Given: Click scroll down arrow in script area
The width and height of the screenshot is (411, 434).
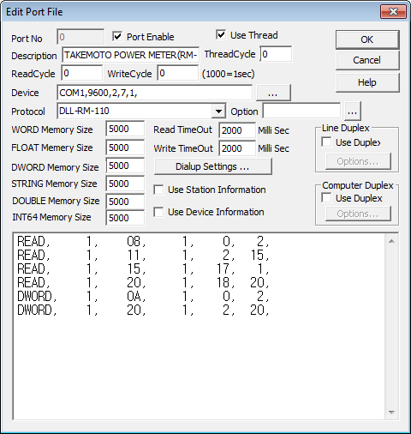Looking at the screenshot, I should pos(391,412).
